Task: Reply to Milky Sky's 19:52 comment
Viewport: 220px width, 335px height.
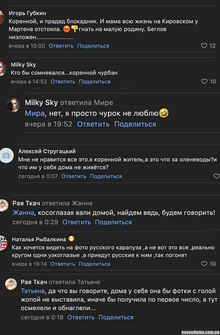Action: [93, 124]
